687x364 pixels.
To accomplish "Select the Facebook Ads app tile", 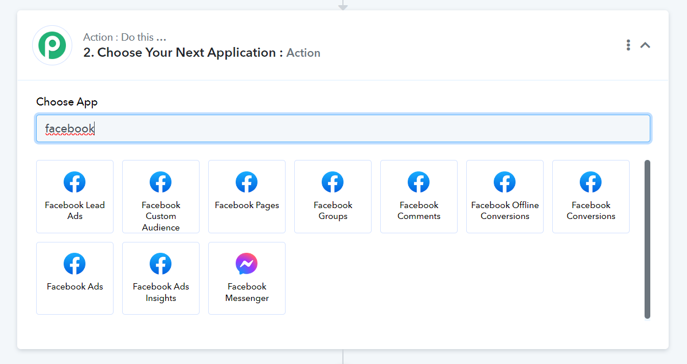I will (75, 278).
